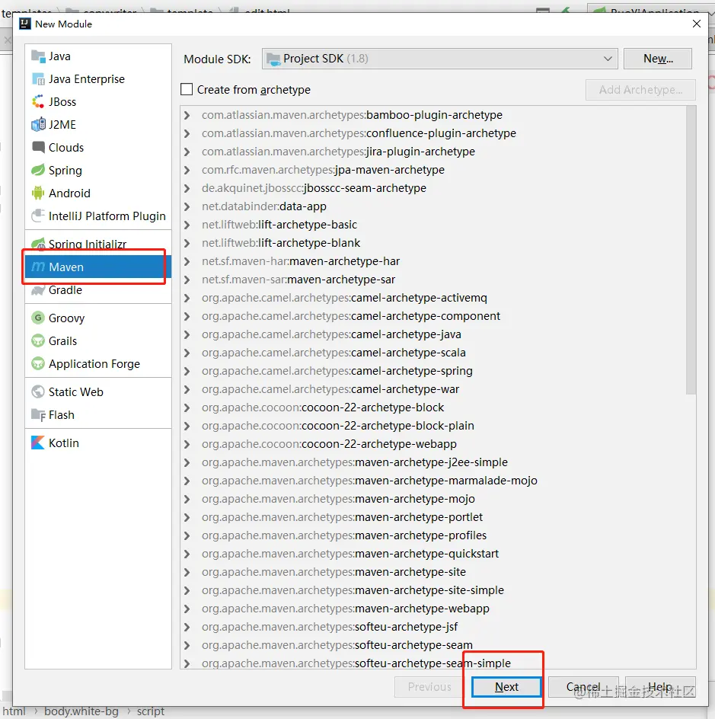Click script breadcrumb in editor behind dialog

point(150,711)
